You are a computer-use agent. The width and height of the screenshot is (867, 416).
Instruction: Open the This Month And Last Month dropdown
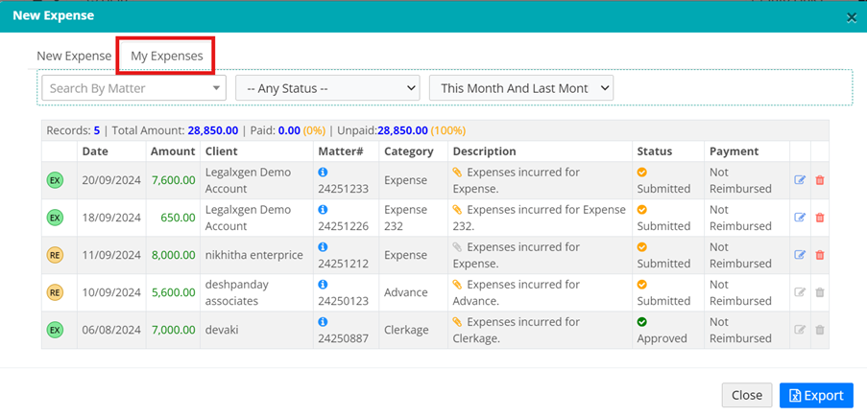[x=521, y=88]
